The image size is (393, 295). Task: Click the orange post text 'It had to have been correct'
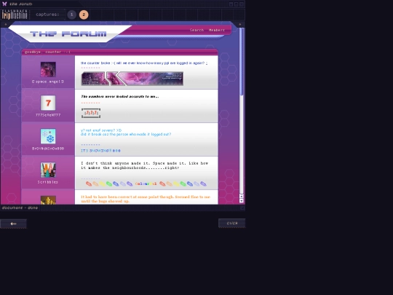[146, 199]
